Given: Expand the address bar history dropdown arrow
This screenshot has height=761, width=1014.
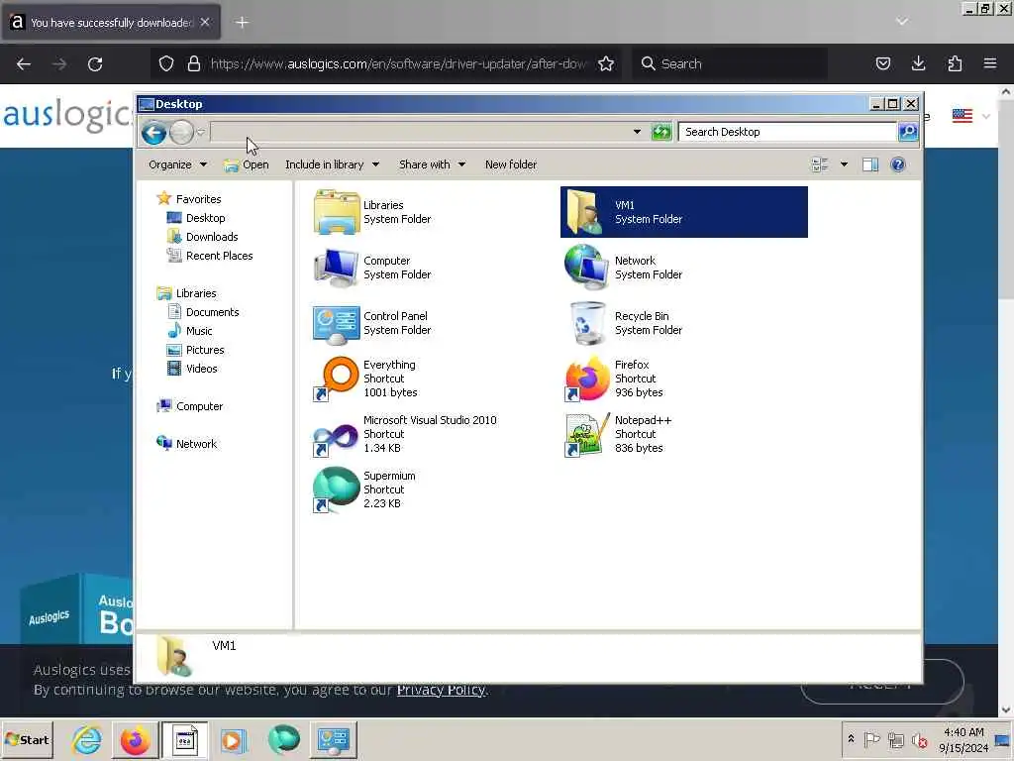Looking at the screenshot, I should click(x=637, y=132).
